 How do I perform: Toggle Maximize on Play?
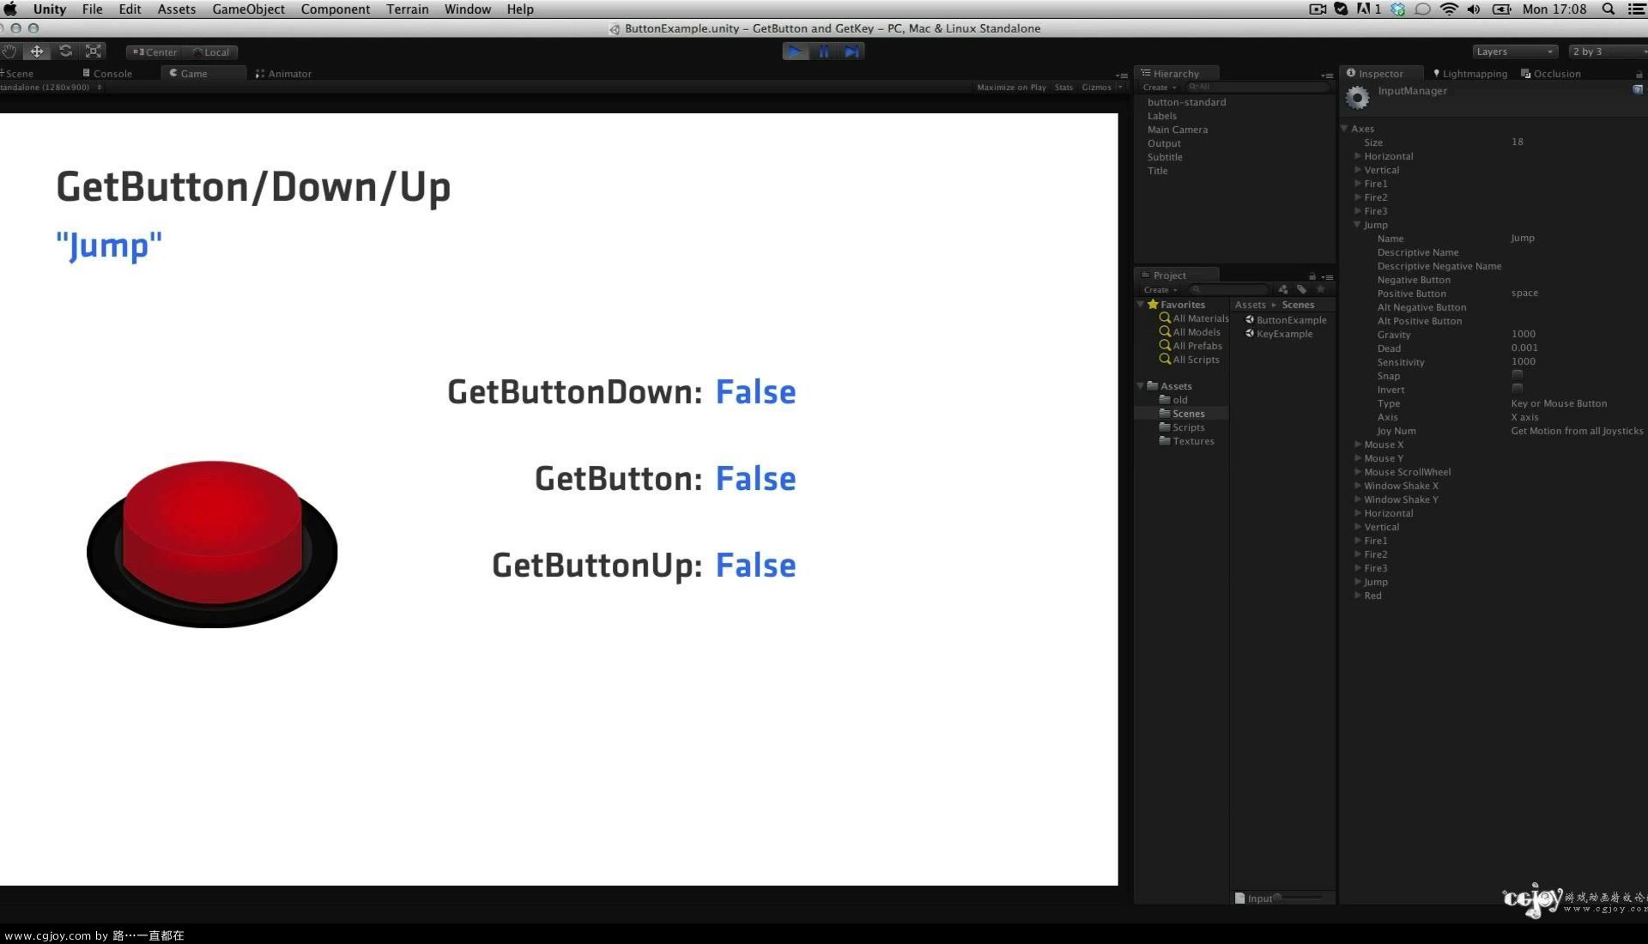(x=1010, y=88)
